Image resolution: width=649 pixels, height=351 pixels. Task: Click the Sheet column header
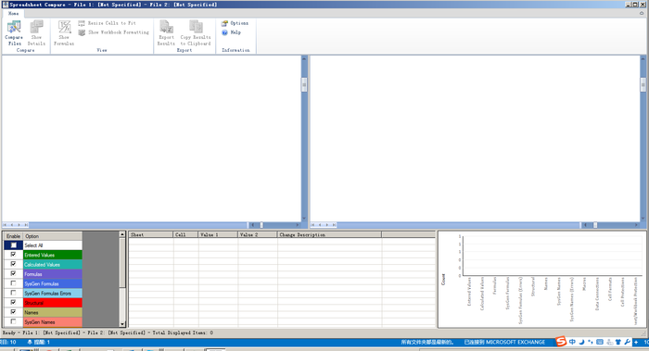(150, 234)
